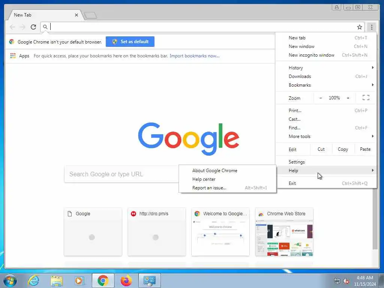This screenshot has height=288, width=384.
Task: Open the Apps grid icon in bookmarks bar
Action: tap(13, 56)
